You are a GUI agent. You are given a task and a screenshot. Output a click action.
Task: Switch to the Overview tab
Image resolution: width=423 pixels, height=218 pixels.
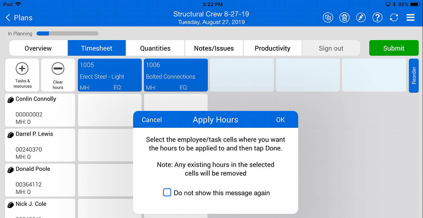38,48
